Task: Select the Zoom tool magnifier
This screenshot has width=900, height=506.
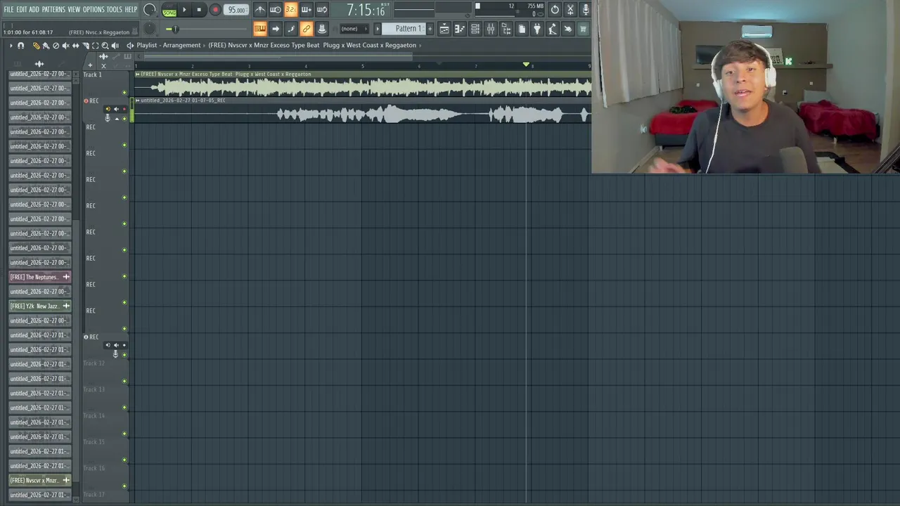Action: click(105, 46)
